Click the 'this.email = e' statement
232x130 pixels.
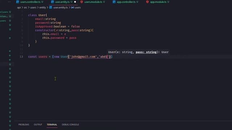[54, 34]
